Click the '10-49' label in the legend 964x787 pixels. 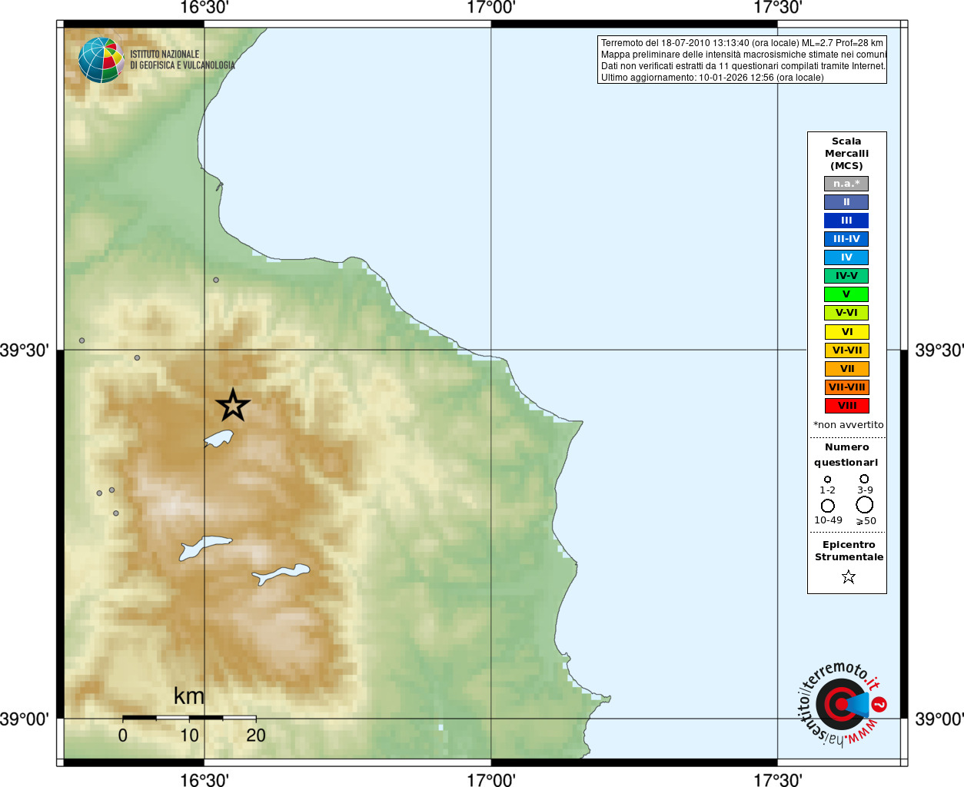point(828,520)
